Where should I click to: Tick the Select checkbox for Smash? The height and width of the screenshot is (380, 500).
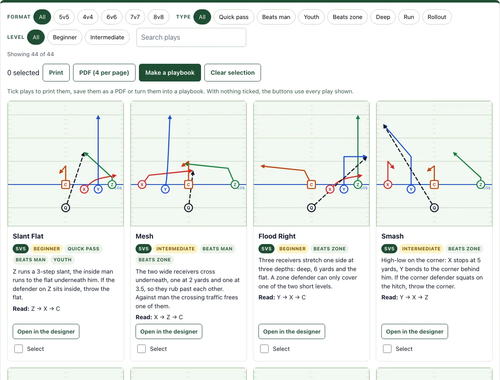coord(387,349)
